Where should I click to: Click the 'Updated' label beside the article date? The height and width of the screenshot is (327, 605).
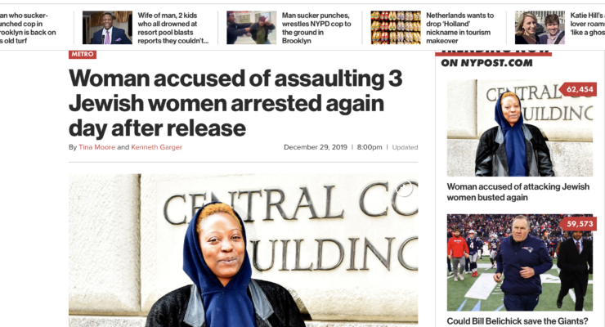[405, 147]
